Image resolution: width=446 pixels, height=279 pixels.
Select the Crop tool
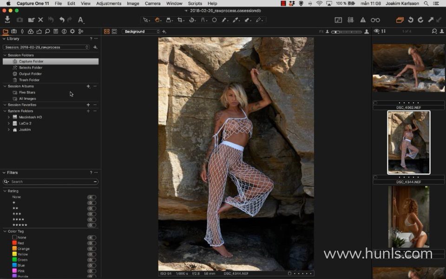point(181,20)
